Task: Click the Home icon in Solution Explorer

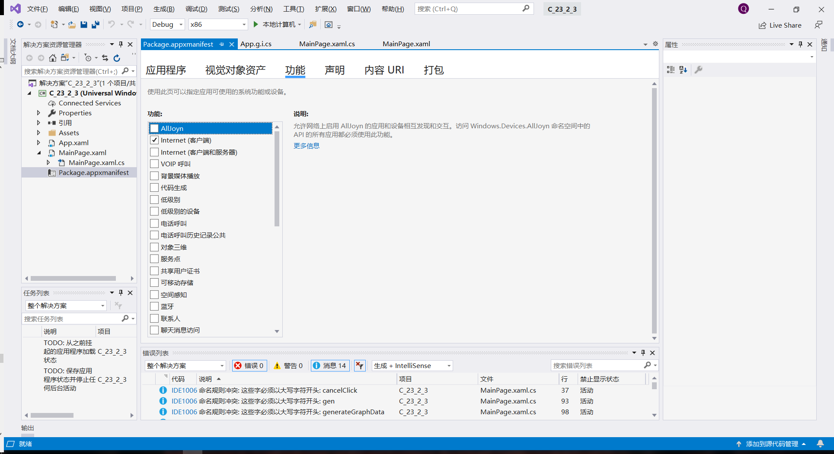Action: [52, 57]
